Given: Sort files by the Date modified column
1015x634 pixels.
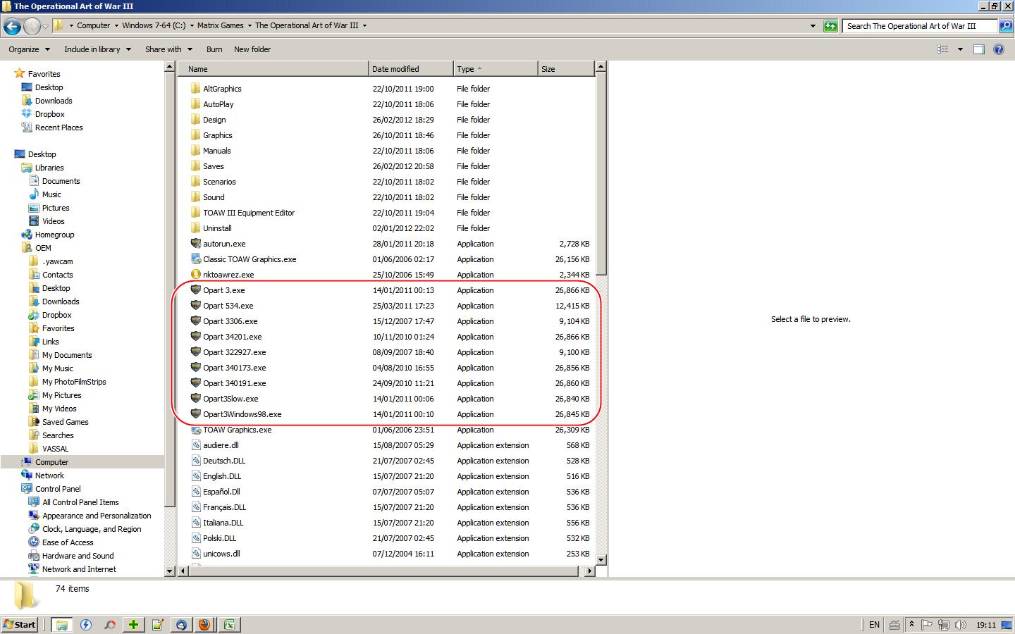Looking at the screenshot, I should (411, 69).
